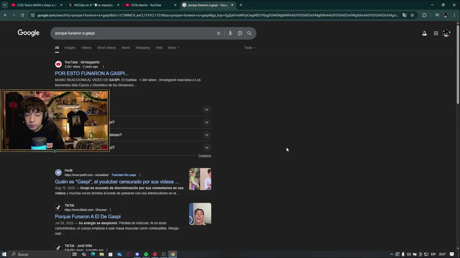This screenshot has width=460, height=258.
Task: Switch to the Images tab
Action: tap(70, 48)
